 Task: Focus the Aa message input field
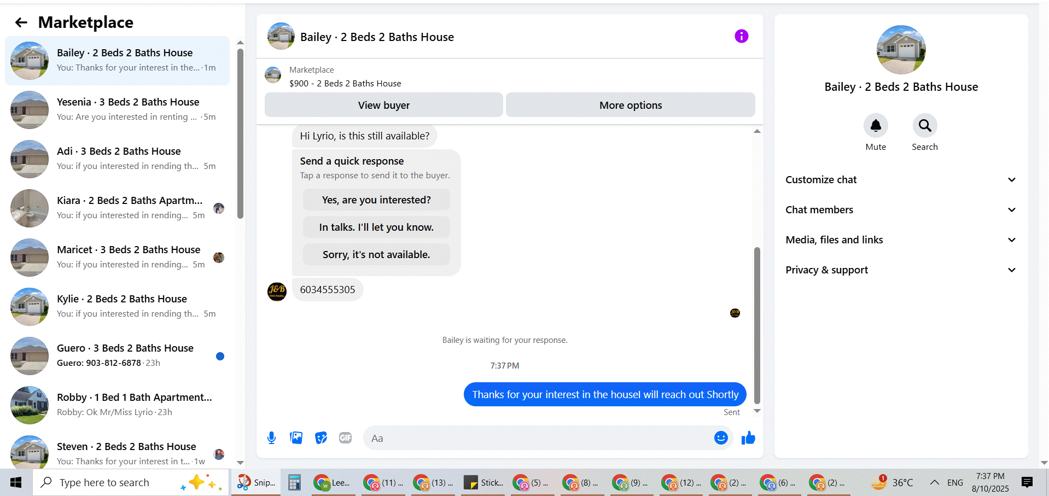pyautogui.click(x=539, y=438)
